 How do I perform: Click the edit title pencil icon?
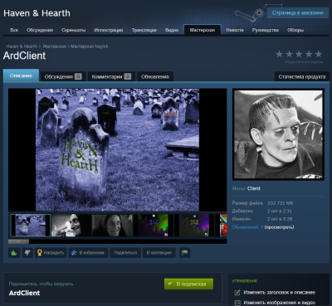click(x=237, y=293)
